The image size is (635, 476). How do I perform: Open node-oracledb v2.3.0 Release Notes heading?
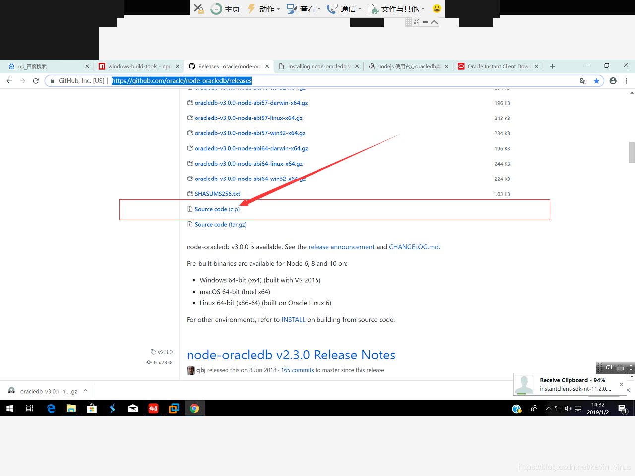tap(291, 355)
